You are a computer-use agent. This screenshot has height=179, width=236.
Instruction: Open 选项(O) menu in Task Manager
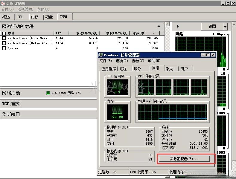[122, 61]
